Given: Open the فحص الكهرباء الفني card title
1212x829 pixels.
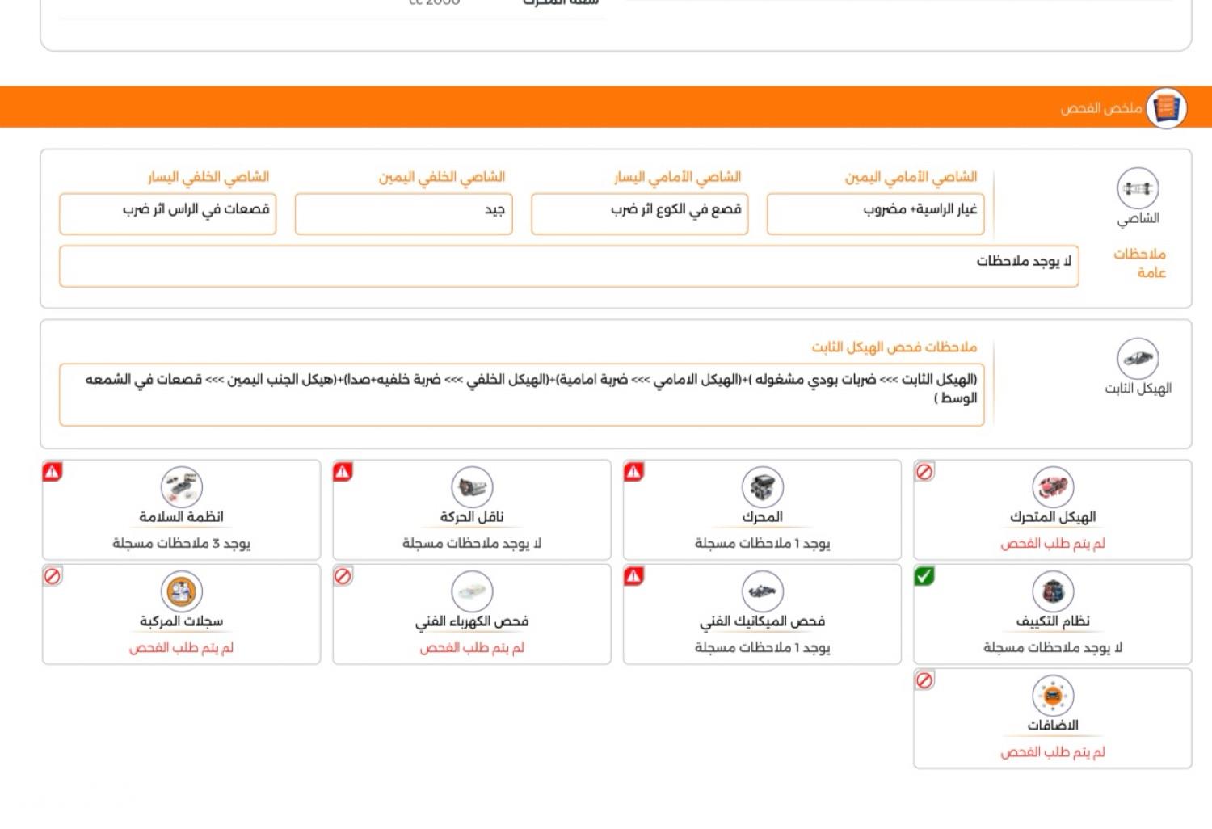Looking at the screenshot, I should [472, 621].
